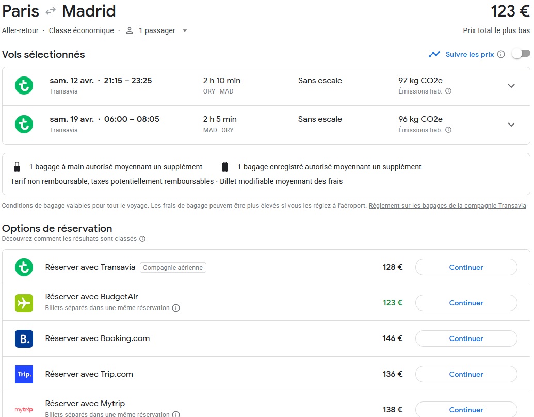Click the ORY–MAD route text
Image resolution: width=534 pixels, height=417 pixels.
pos(218,91)
